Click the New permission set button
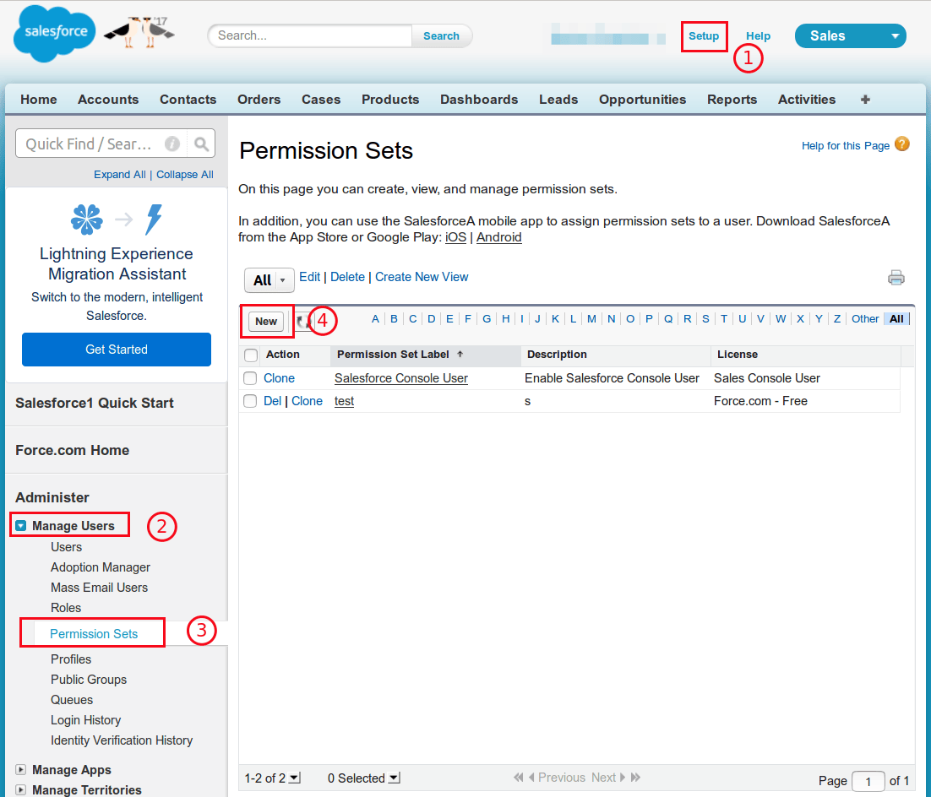 [x=265, y=322]
